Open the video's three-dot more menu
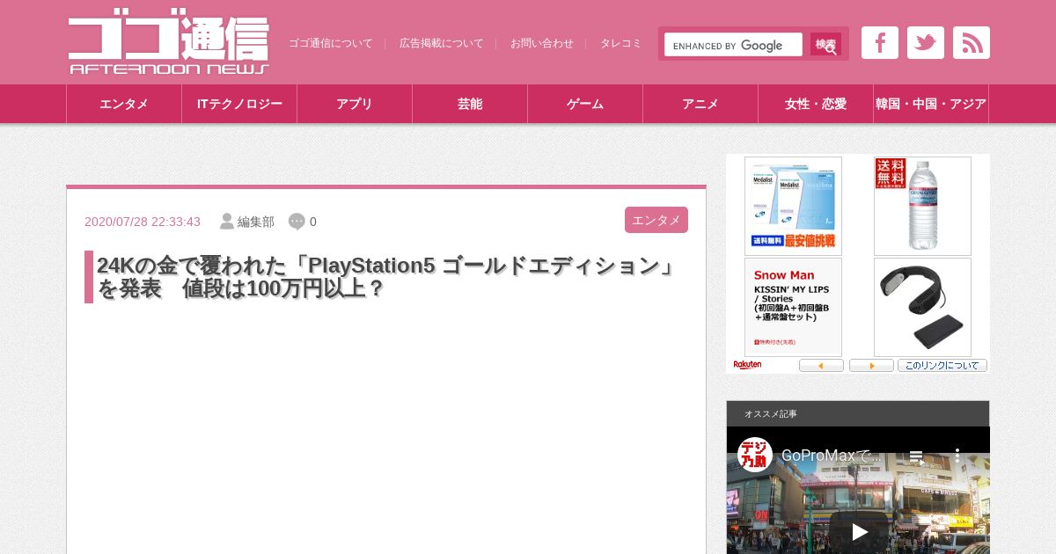The image size is (1056, 554). (x=958, y=456)
